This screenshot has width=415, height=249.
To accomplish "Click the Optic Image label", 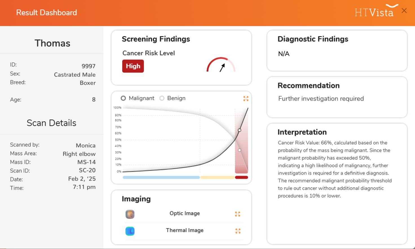I will click(x=185, y=213).
